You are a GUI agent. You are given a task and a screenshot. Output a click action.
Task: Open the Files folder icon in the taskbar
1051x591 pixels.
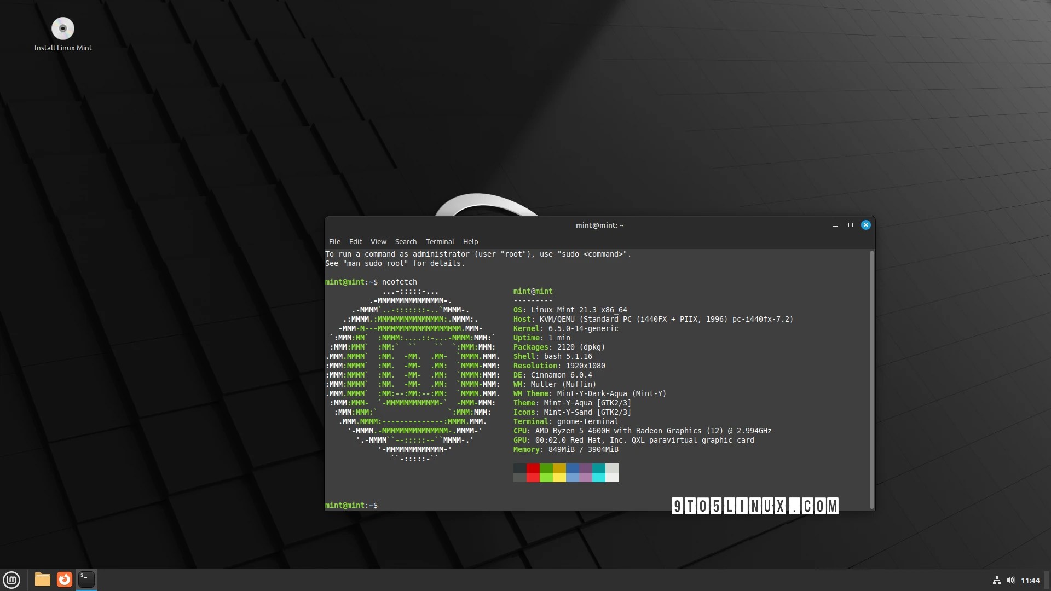pos(42,580)
